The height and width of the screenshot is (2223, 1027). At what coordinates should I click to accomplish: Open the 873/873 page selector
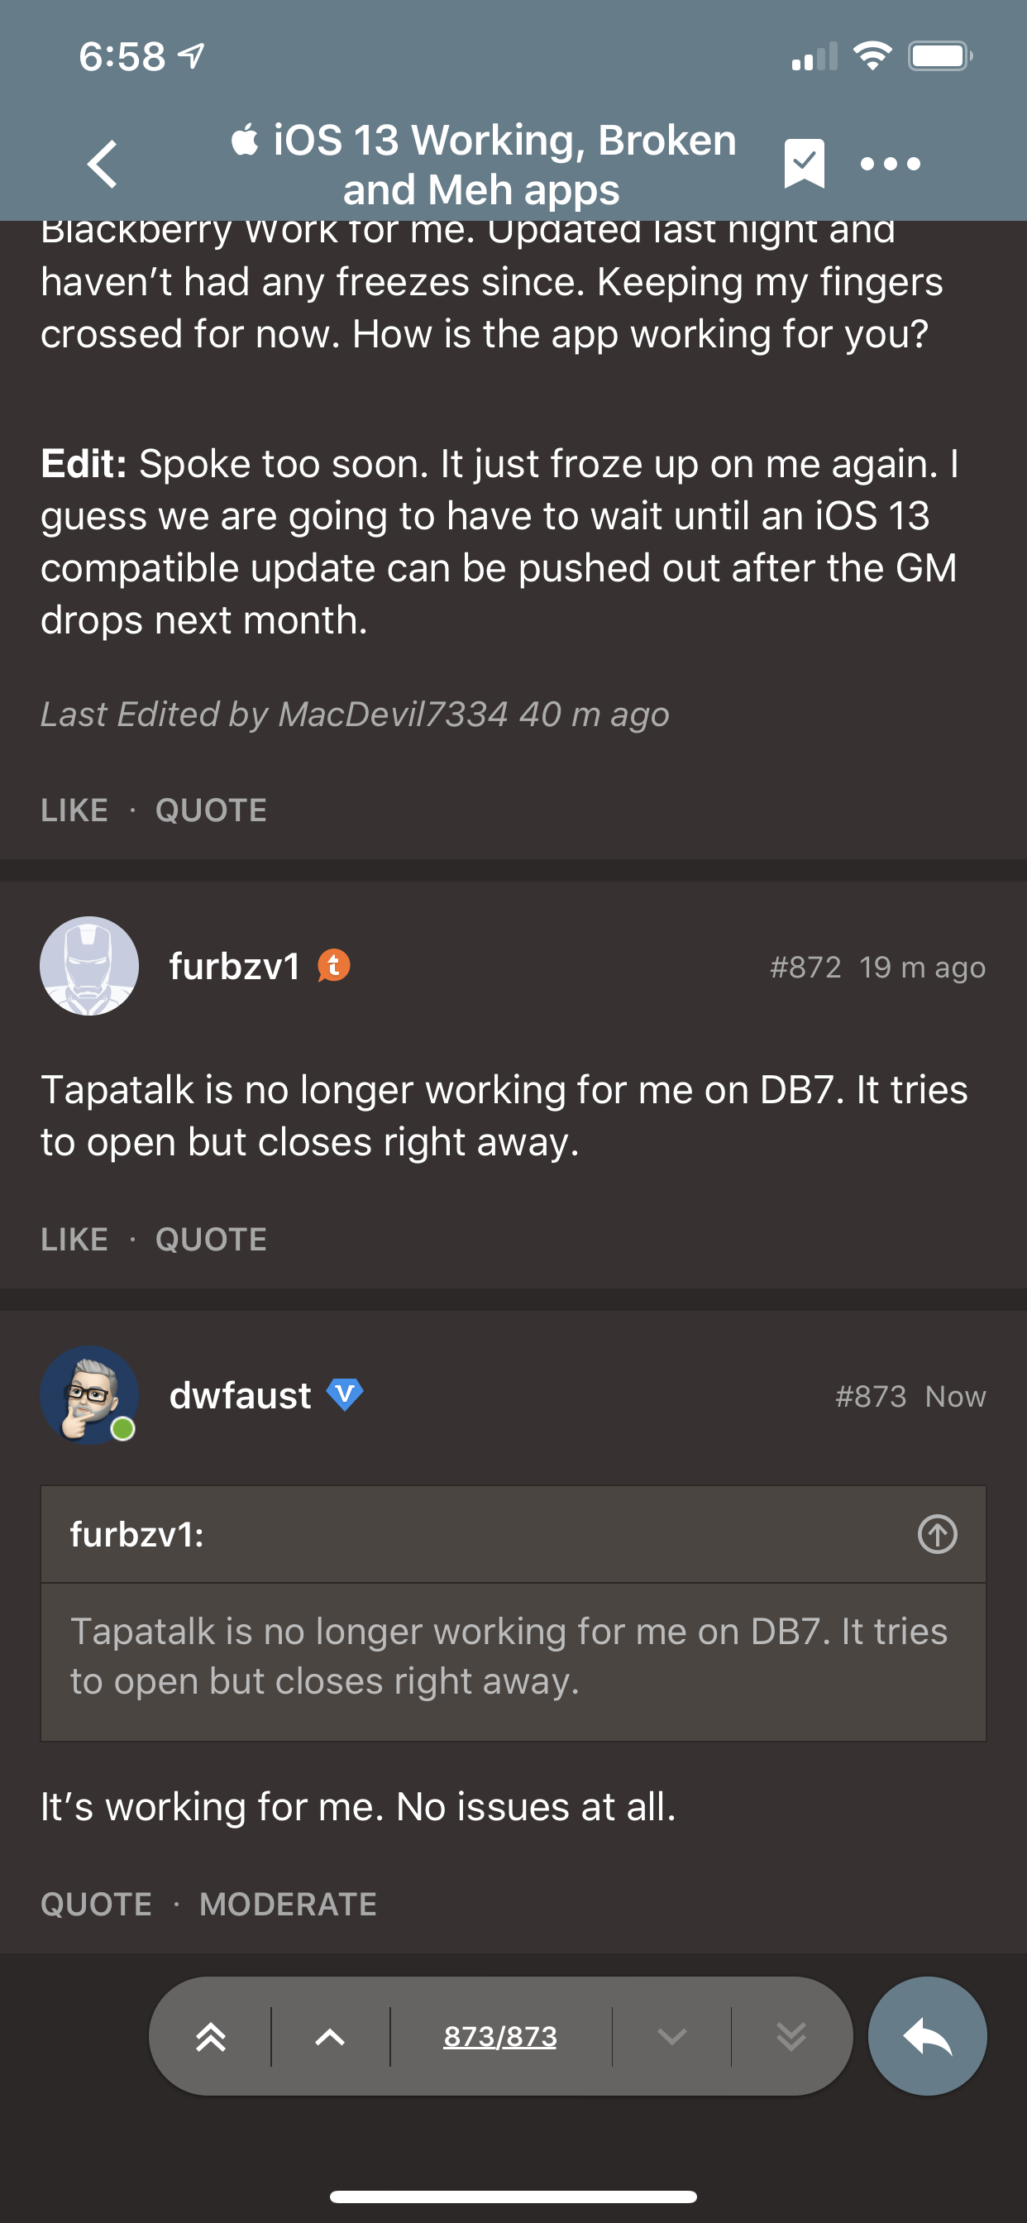(x=500, y=2037)
